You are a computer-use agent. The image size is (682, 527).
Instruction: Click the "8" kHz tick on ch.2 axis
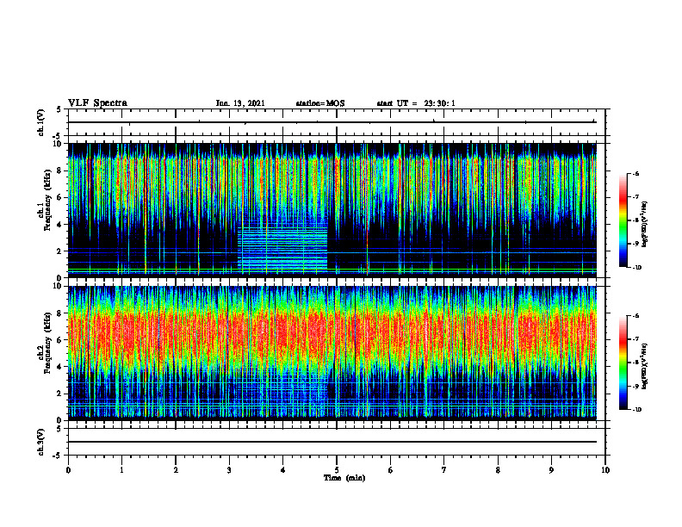tap(60, 313)
